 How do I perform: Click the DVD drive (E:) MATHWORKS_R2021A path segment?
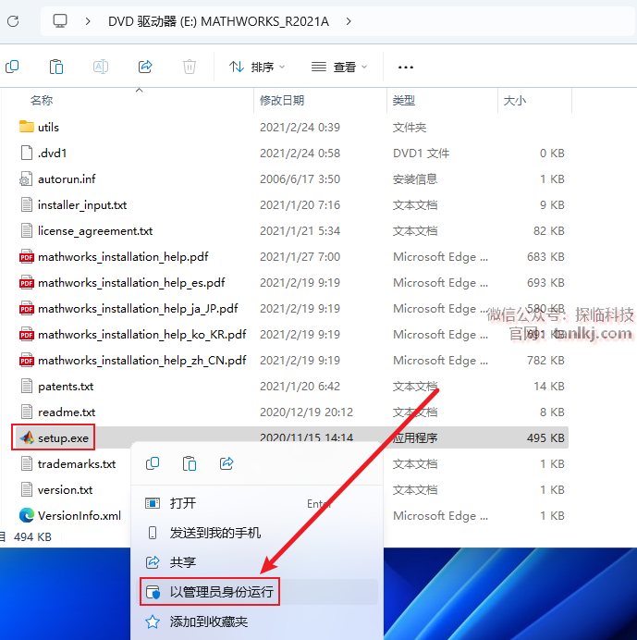point(218,21)
